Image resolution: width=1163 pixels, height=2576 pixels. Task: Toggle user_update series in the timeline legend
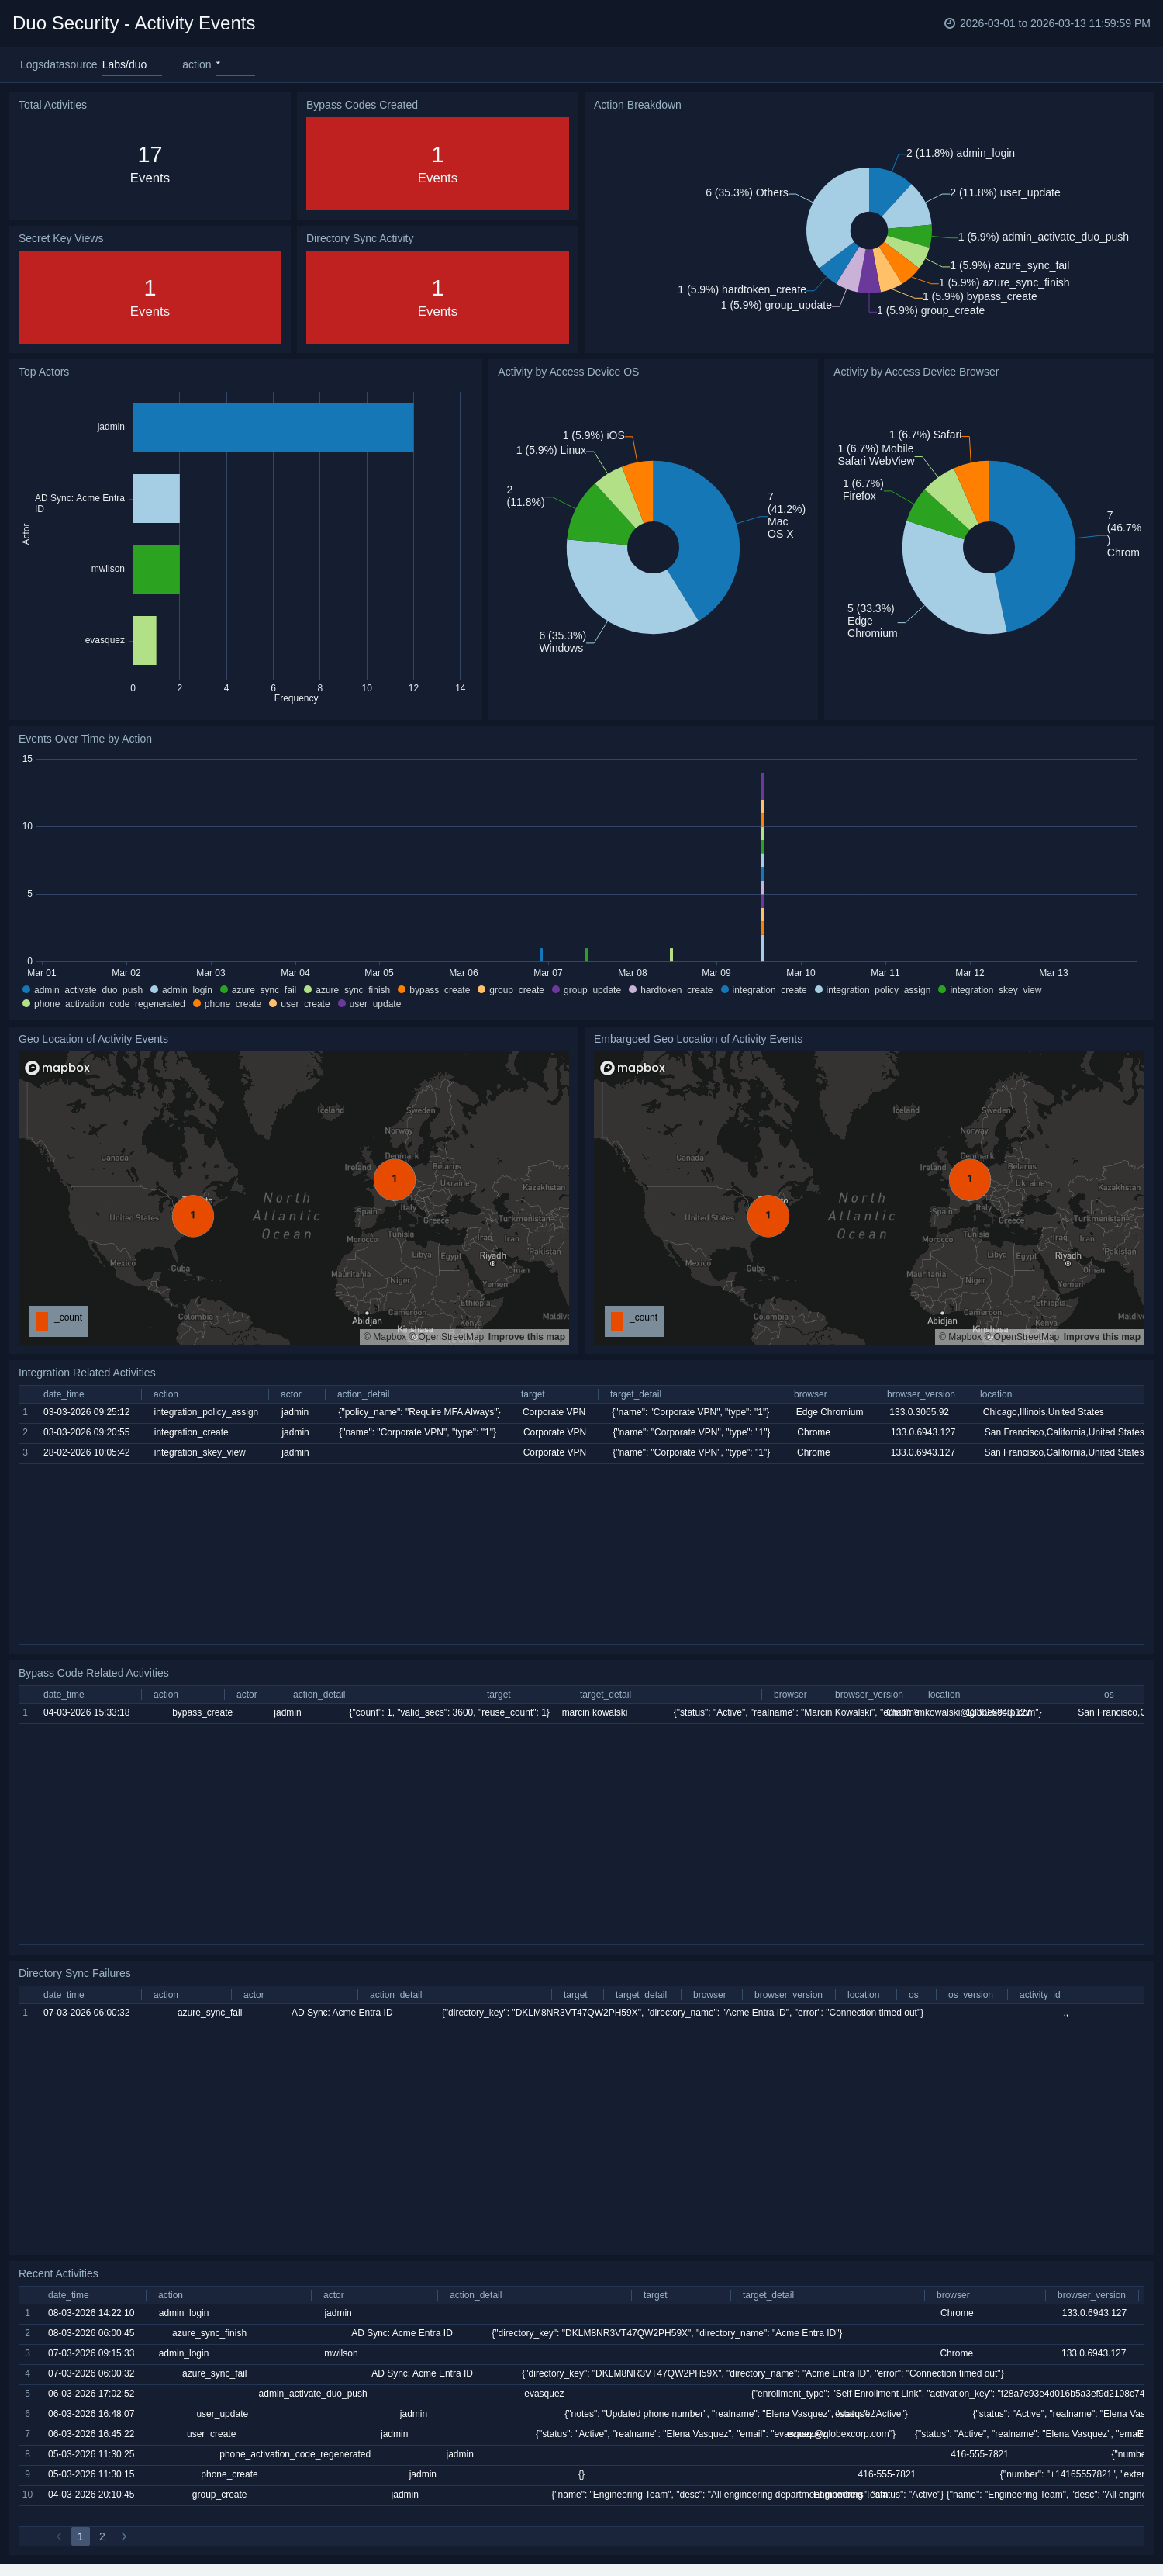tap(374, 1004)
